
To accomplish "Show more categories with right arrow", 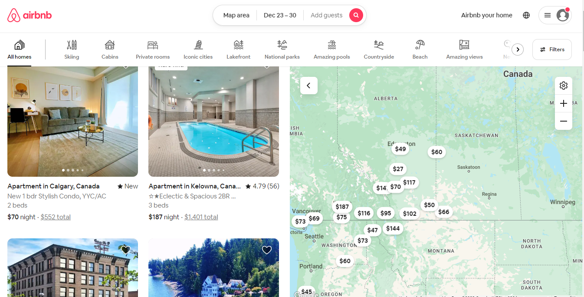I will tap(518, 49).
